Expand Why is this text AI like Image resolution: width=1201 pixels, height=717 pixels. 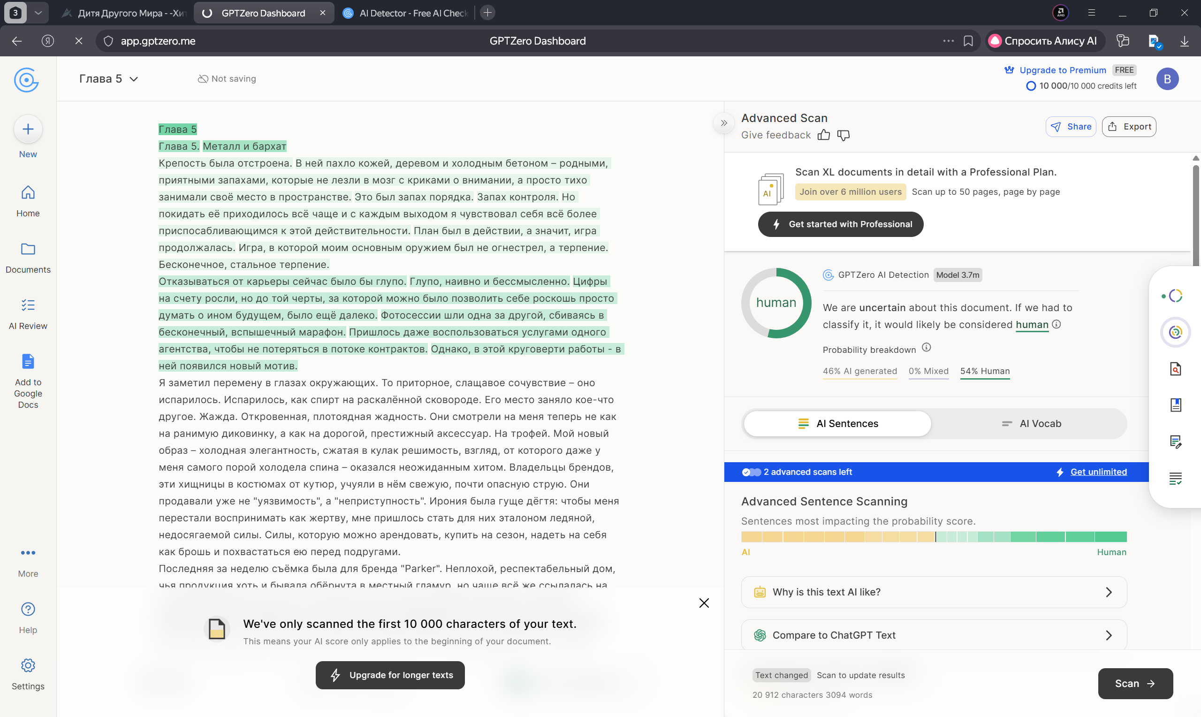(934, 592)
